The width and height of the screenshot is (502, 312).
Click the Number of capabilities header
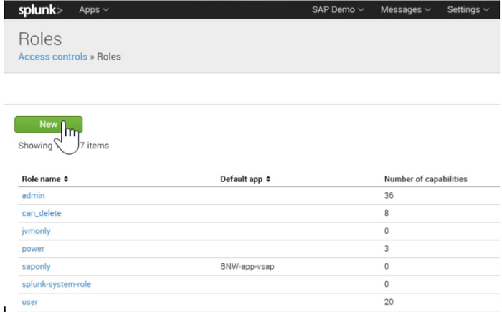(x=426, y=179)
